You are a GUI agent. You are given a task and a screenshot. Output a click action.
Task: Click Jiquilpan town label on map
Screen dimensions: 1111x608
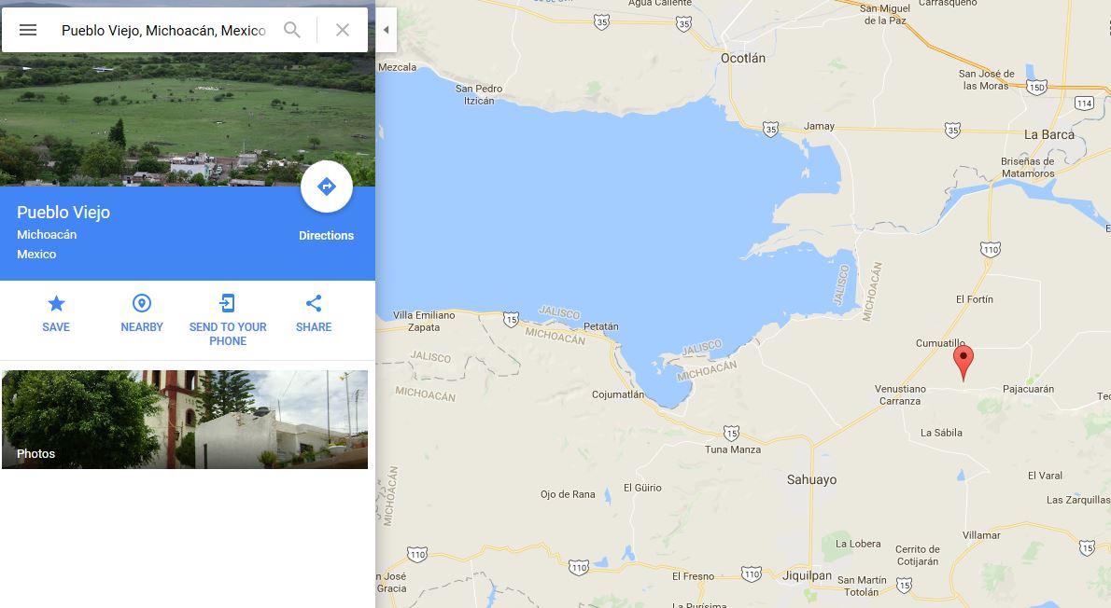tap(807, 576)
